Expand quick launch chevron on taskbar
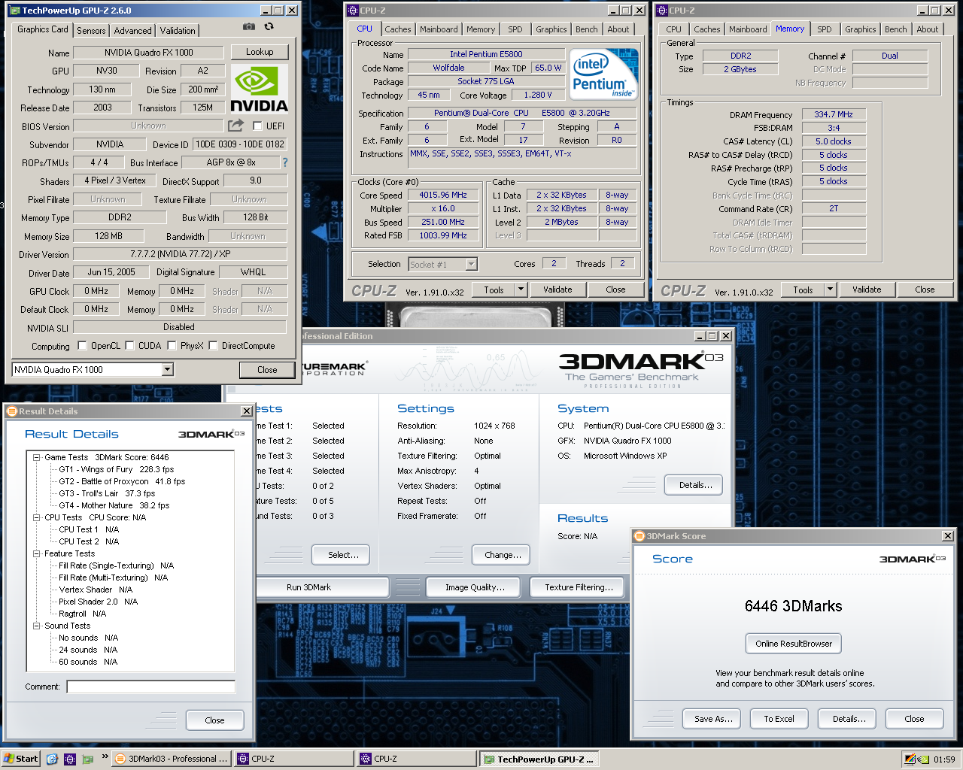The width and height of the screenshot is (963, 770). pos(105,756)
